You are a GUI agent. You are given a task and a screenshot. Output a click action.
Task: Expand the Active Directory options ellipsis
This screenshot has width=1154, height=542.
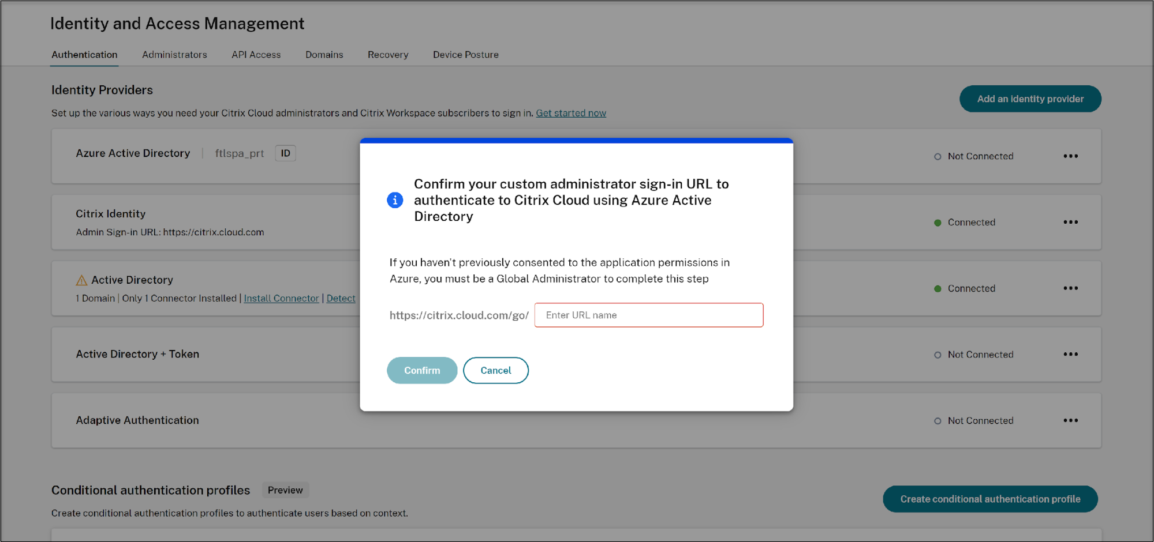[x=1070, y=288]
